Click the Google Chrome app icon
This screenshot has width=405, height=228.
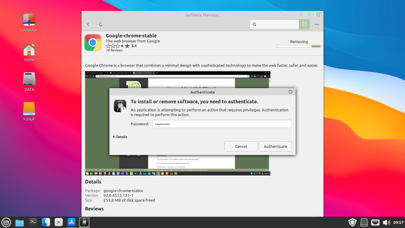click(x=93, y=42)
